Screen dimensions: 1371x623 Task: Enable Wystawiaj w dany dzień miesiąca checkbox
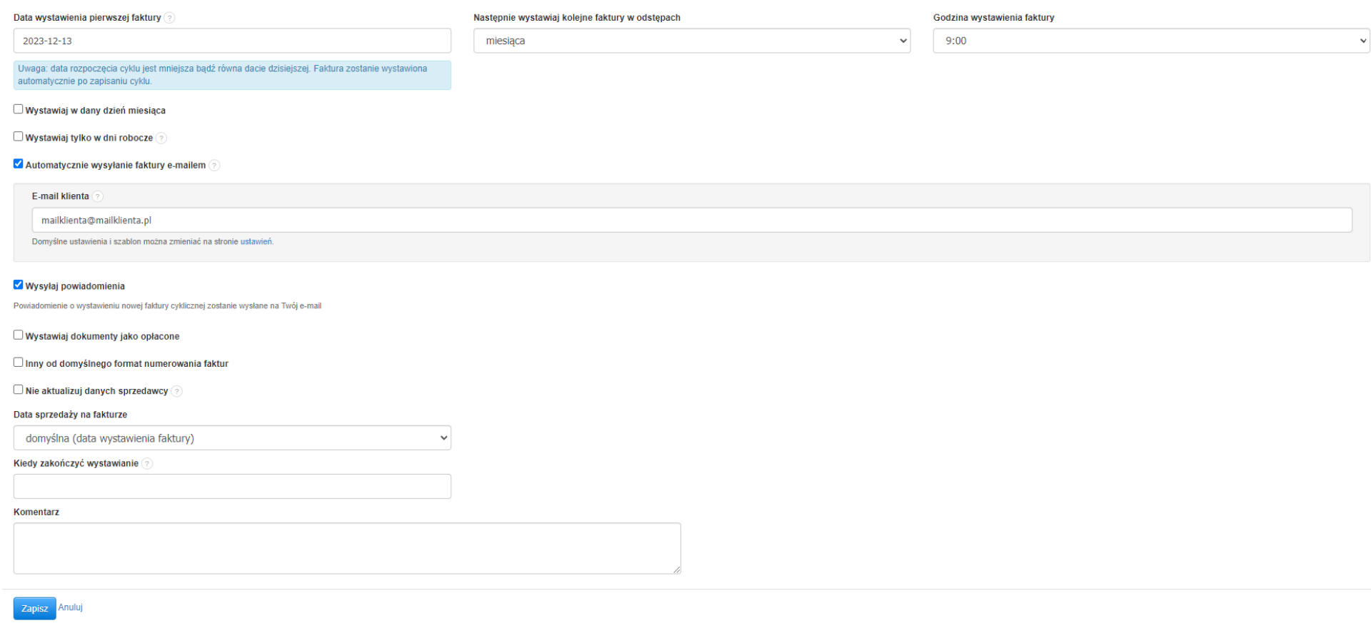click(19, 109)
